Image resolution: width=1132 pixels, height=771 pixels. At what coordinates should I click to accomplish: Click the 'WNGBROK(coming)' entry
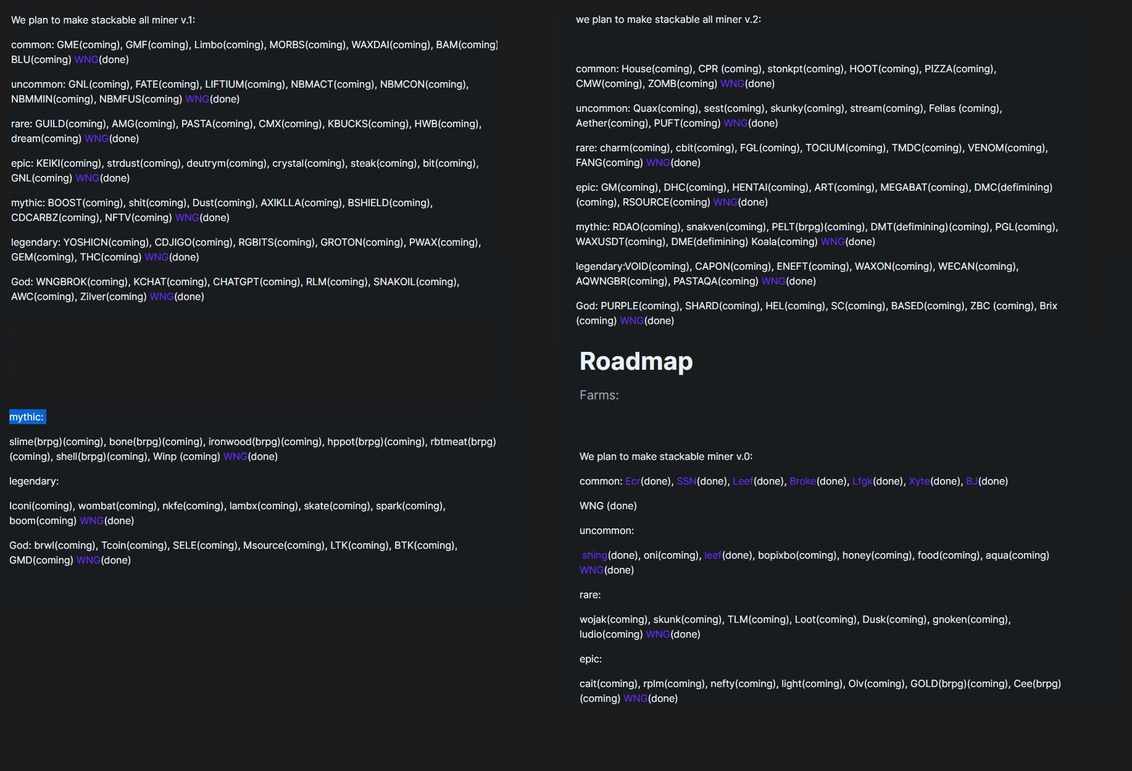(82, 282)
